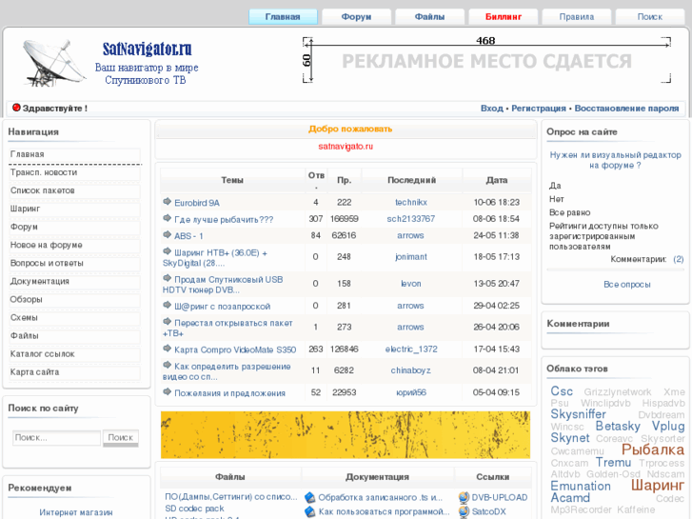
Task: Select Обзоры in navigation sidebar
Action: click(x=74, y=299)
